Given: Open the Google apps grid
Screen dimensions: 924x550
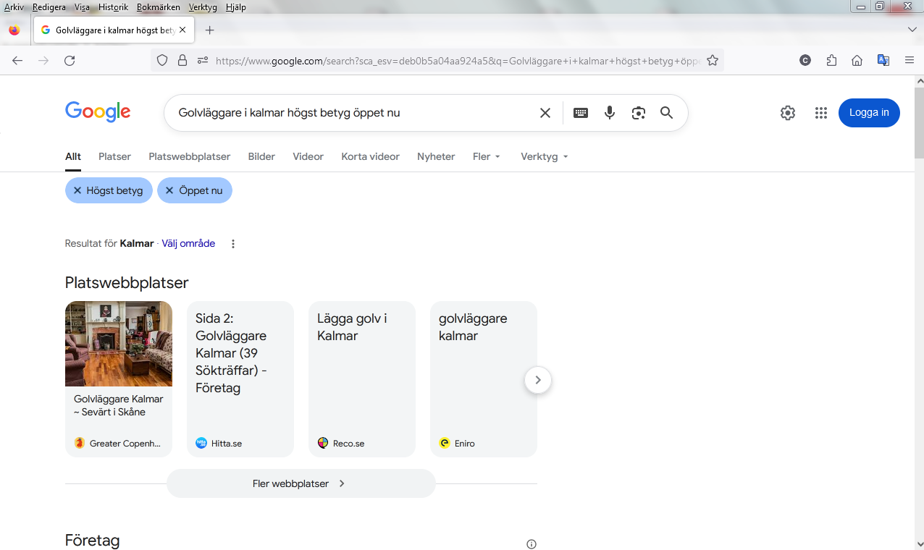Looking at the screenshot, I should coord(820,113).
